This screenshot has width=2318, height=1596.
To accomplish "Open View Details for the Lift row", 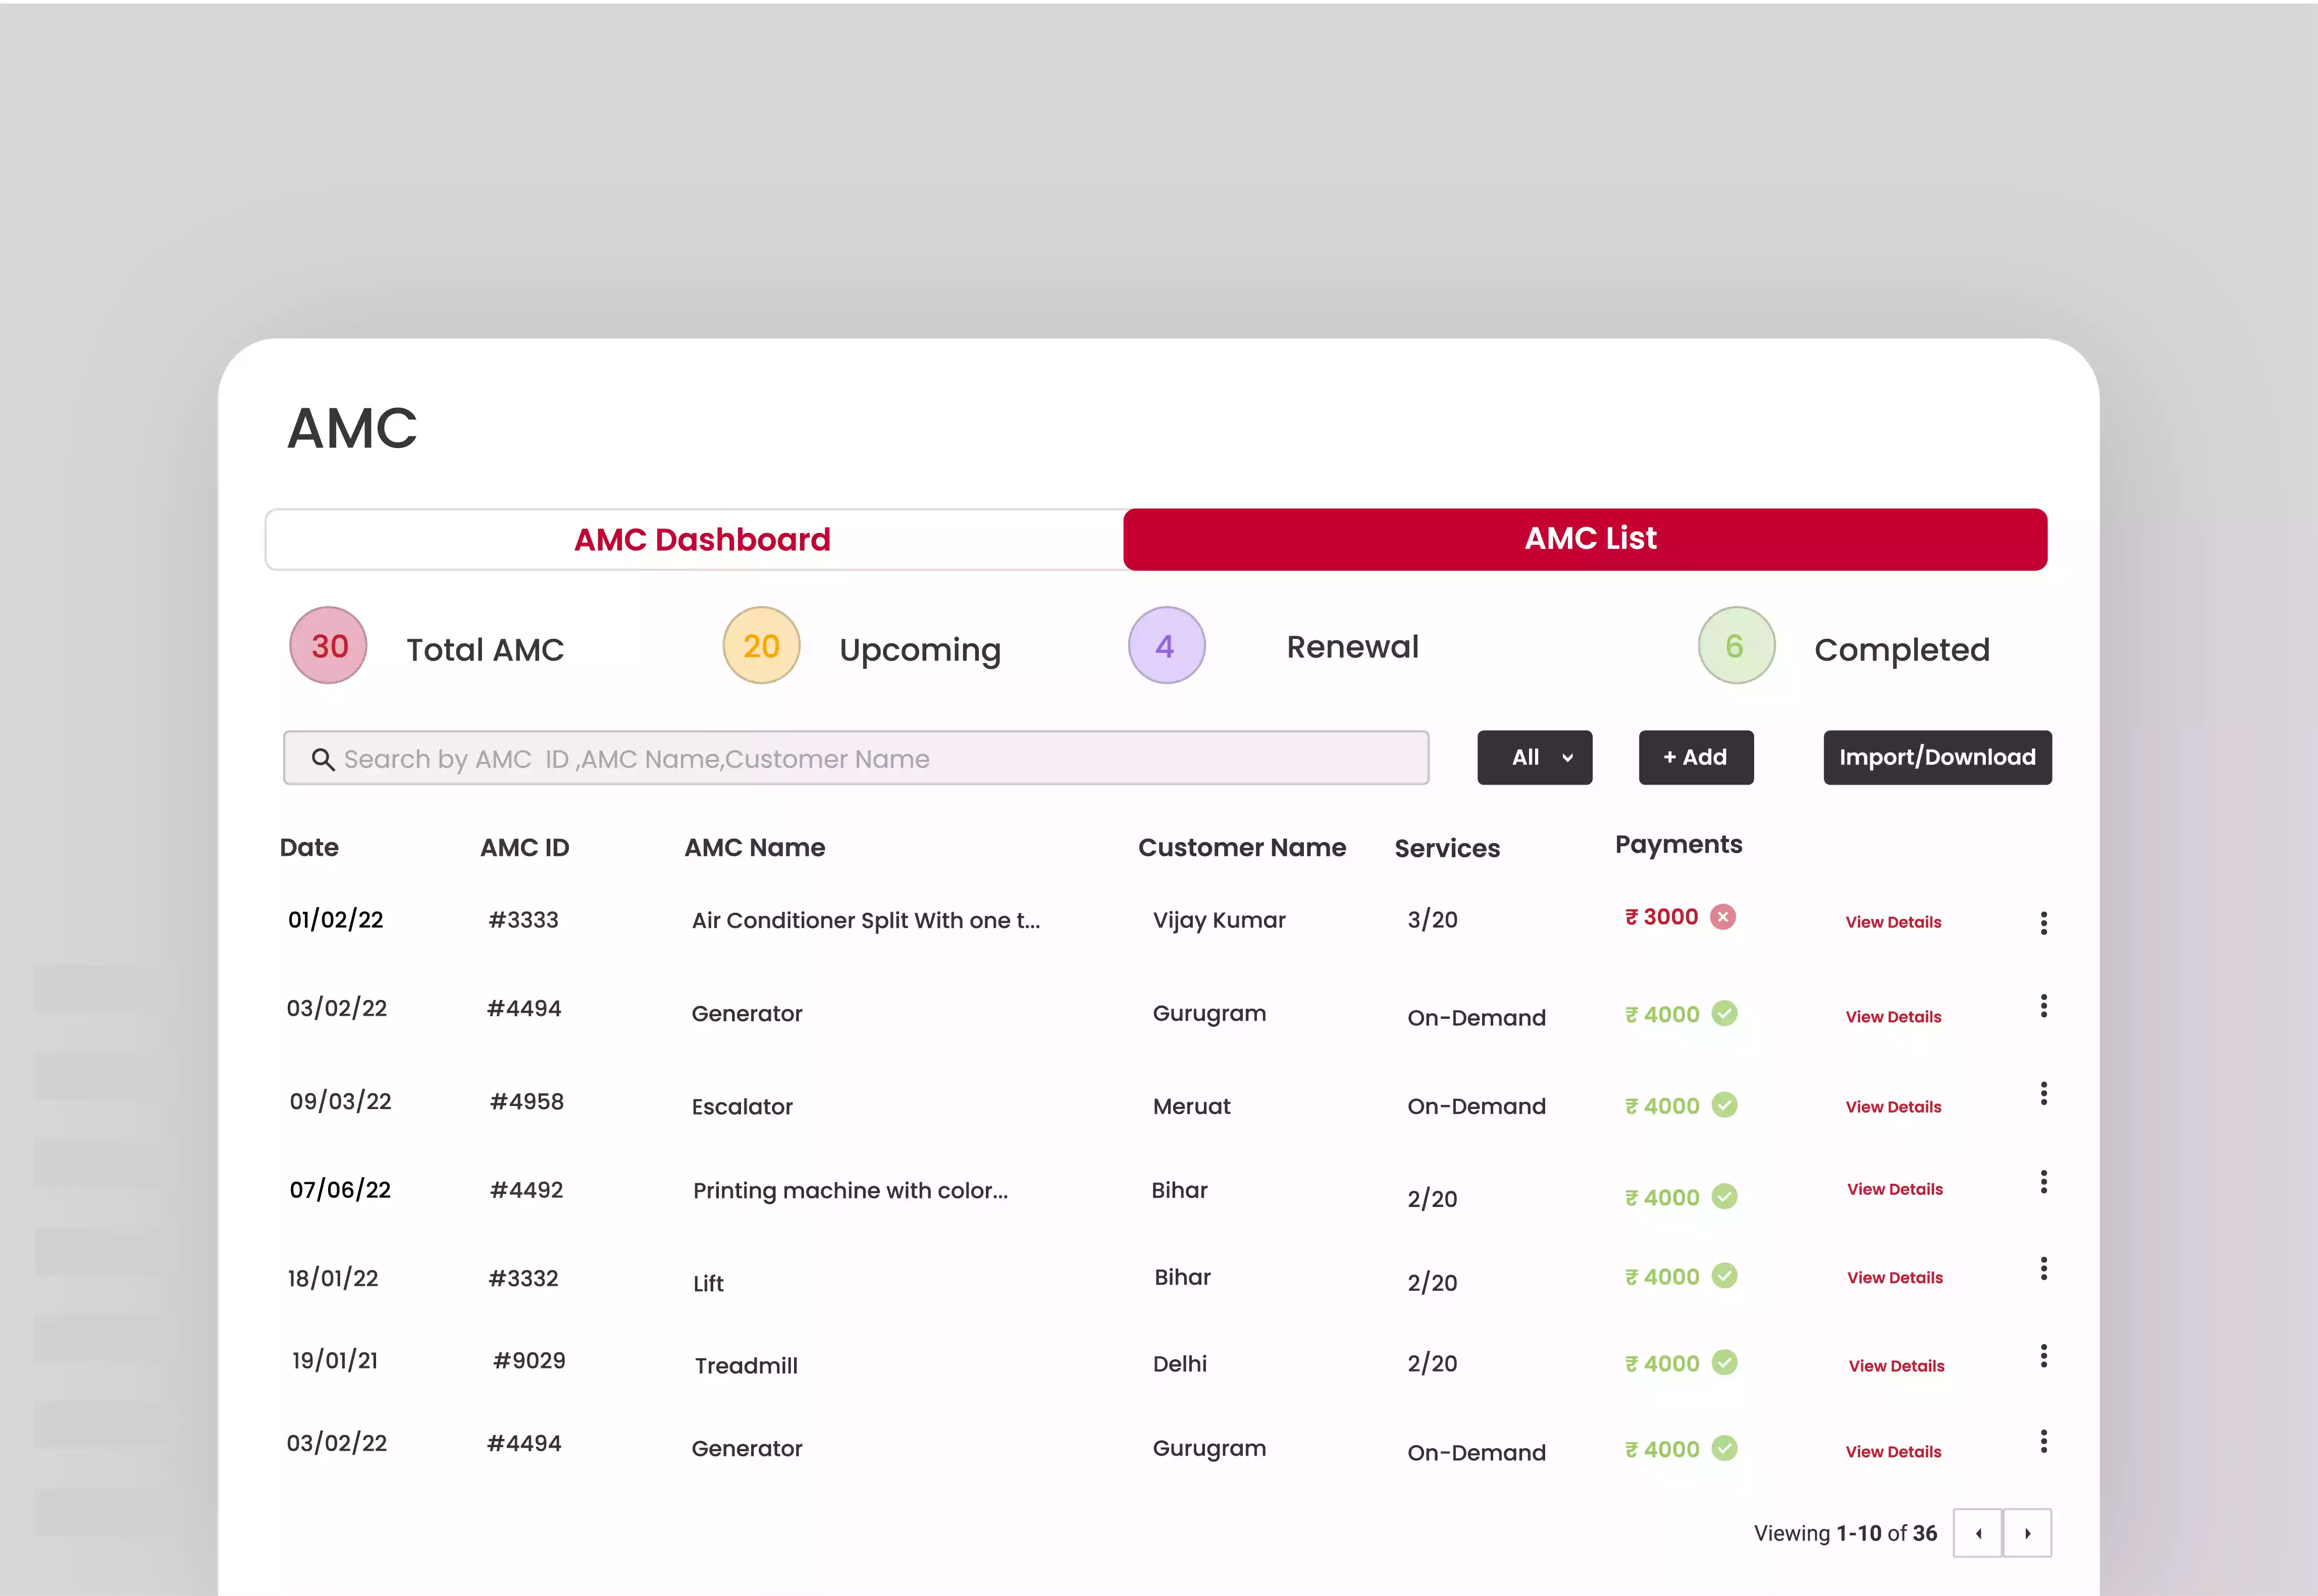I will 1895,1278.
